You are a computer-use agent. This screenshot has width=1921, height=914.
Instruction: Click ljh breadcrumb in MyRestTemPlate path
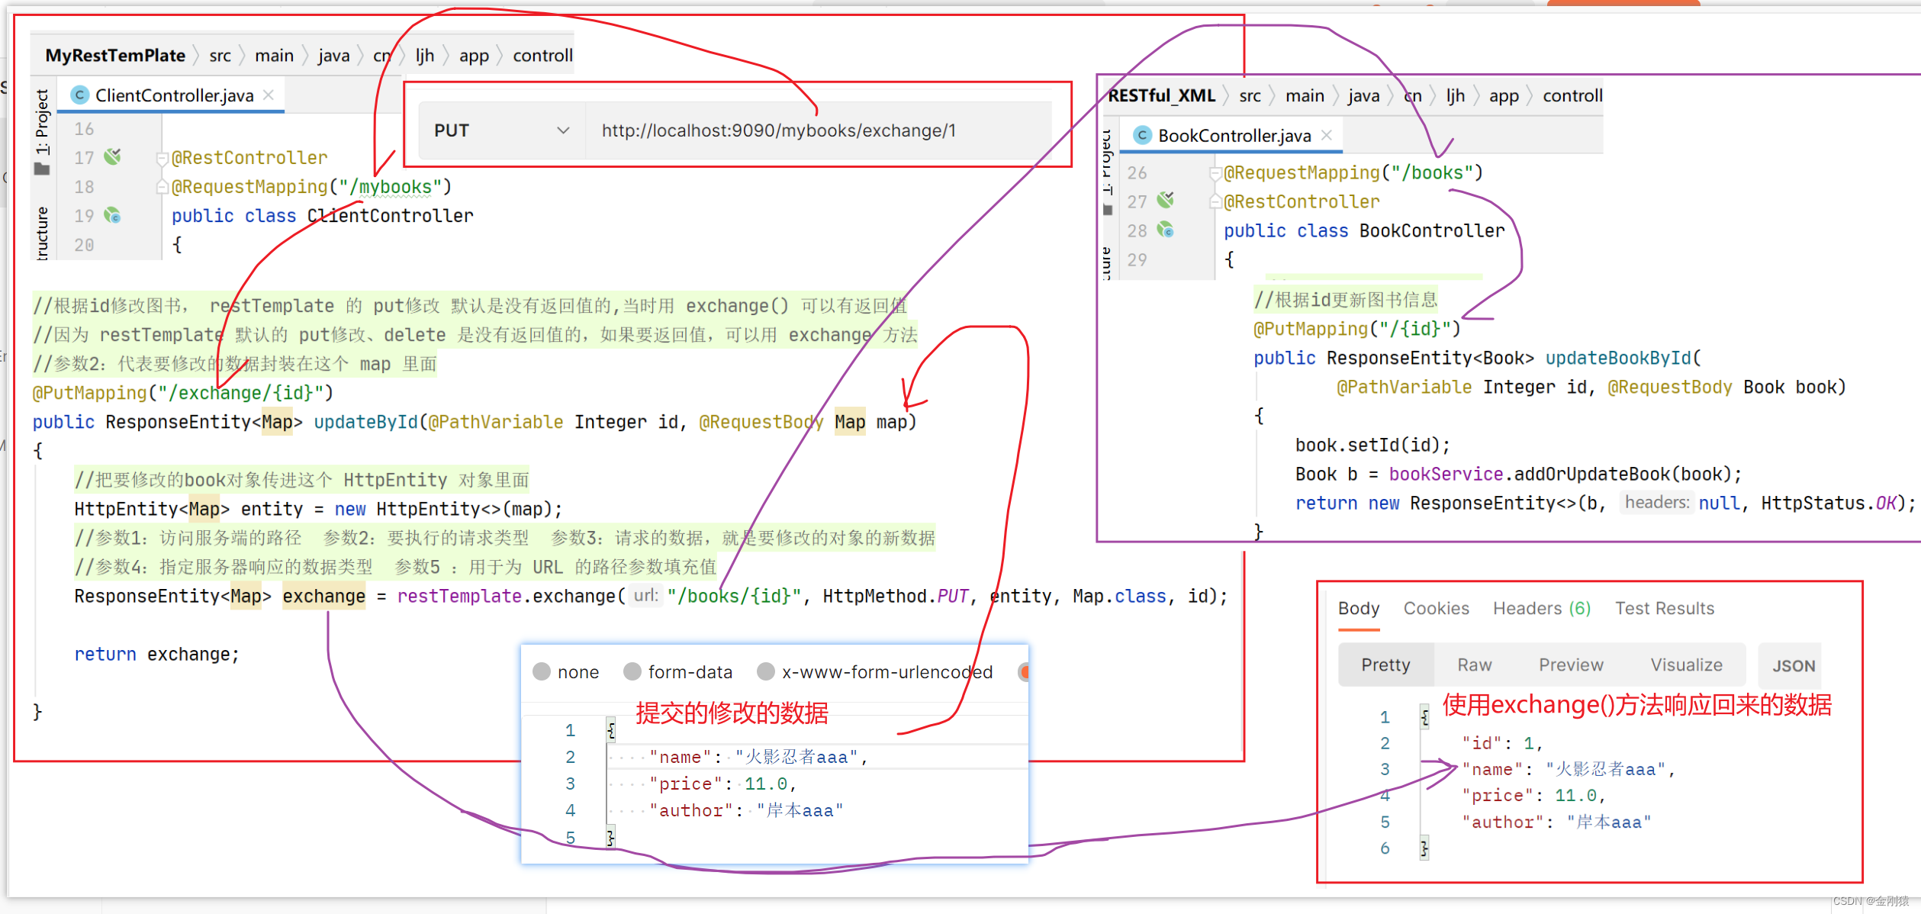click(424, 55)
